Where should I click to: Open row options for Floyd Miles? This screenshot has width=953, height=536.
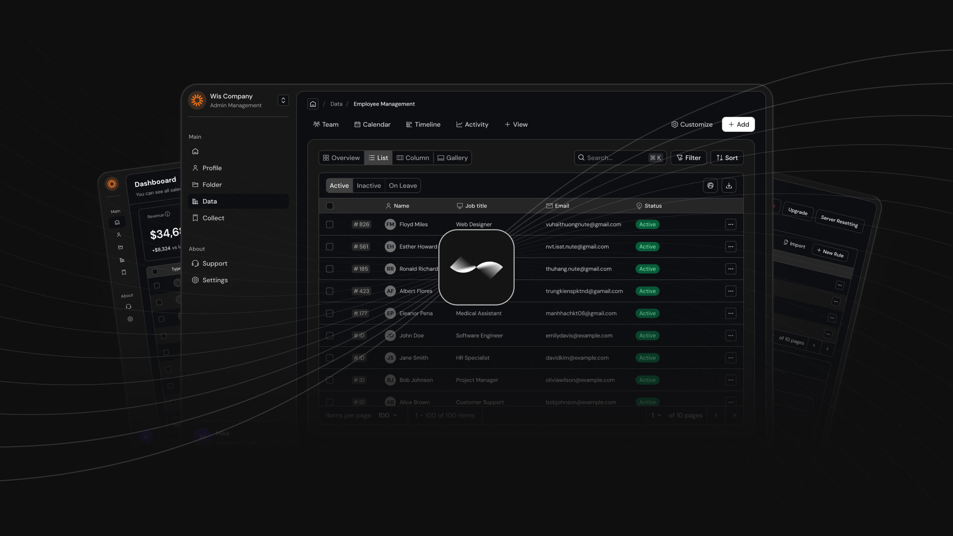coord(731,224)
